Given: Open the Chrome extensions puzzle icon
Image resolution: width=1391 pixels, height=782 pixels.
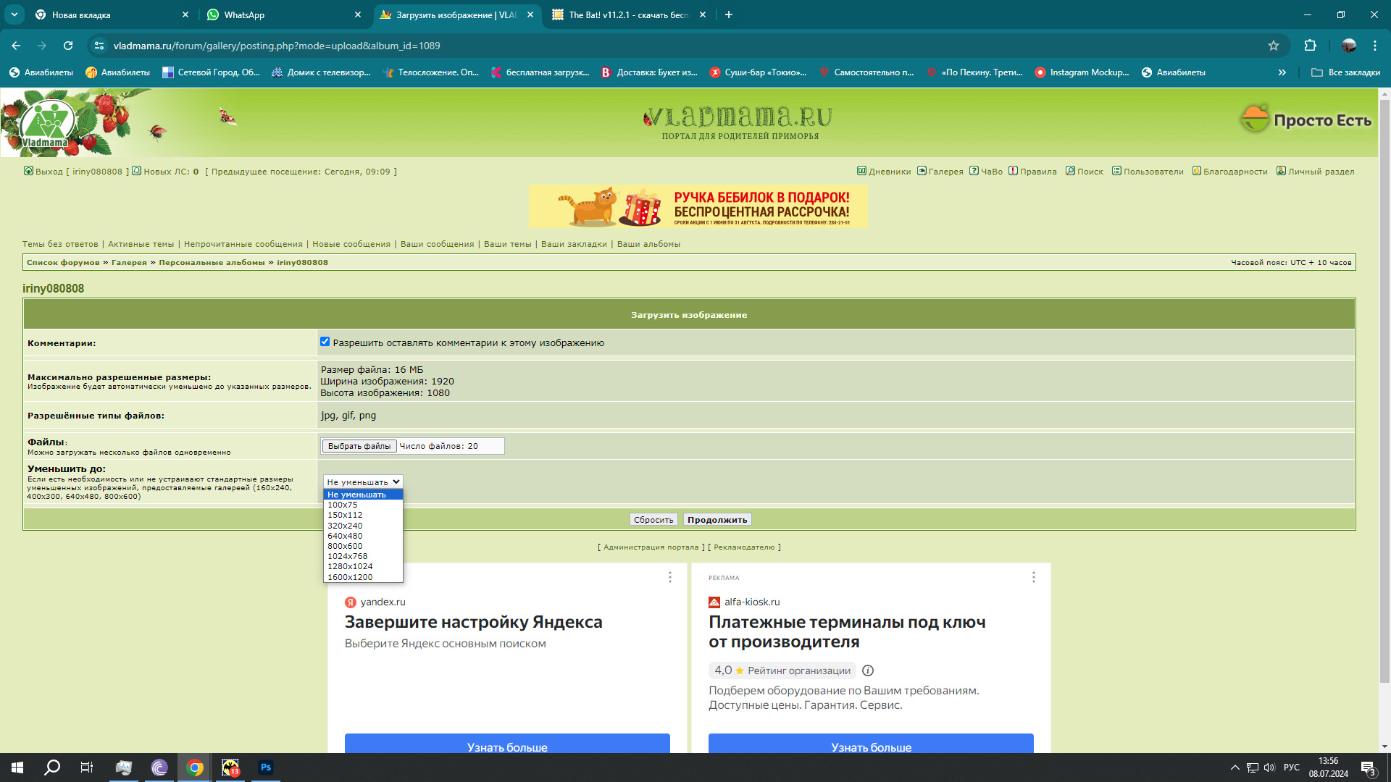Looking at the screenshot, I should (1310, 46).
